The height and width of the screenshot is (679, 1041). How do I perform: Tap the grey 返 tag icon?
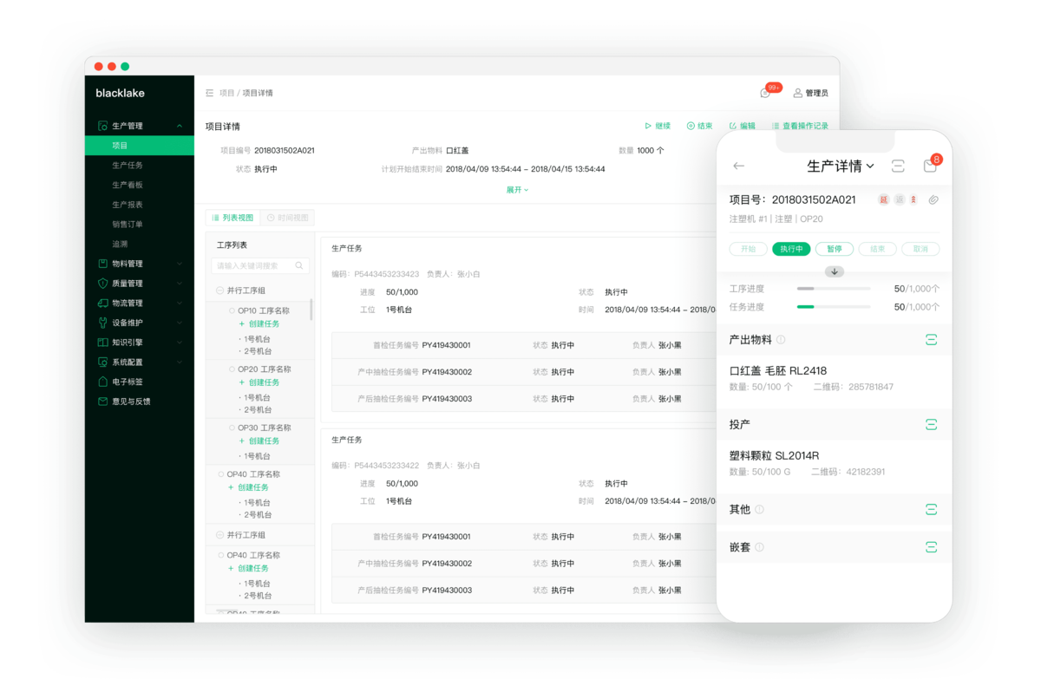pos(900,199)
